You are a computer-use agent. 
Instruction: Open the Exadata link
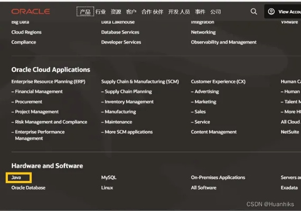coord(289,188)
